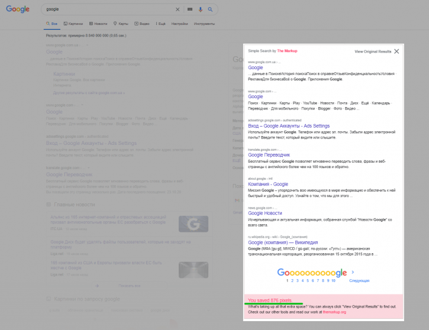Open first Google result for google.com.ua in popup
The image size is (429, 330).
point(255,67)
